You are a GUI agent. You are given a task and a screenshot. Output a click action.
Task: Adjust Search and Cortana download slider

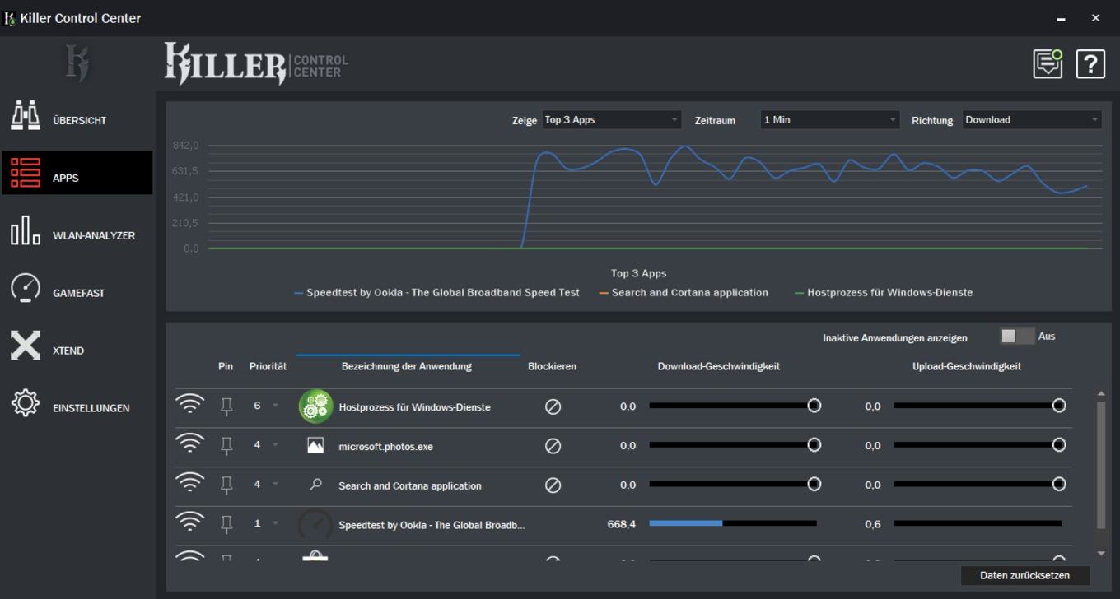pos(735,484)
